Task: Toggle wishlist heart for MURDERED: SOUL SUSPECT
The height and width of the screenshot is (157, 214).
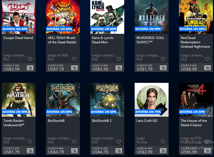Action: coord(163,59)
